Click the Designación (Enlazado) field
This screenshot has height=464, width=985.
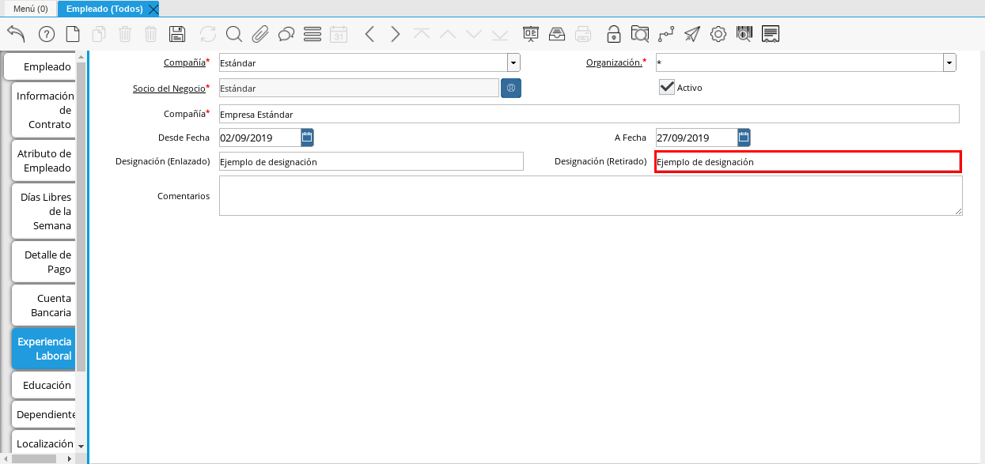[x=371, y=161]
